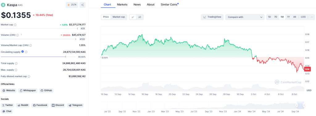Open the GitHub official link

46,90
